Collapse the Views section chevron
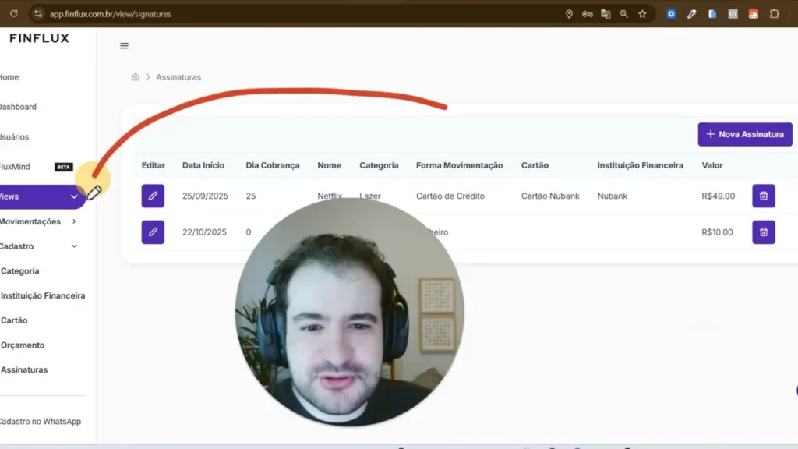The image size is (798, 449). [x=75, y=196]
